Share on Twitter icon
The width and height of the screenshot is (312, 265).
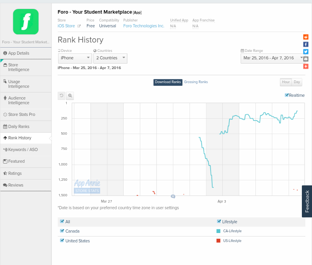pyautogui.click(x=306, y=52)
